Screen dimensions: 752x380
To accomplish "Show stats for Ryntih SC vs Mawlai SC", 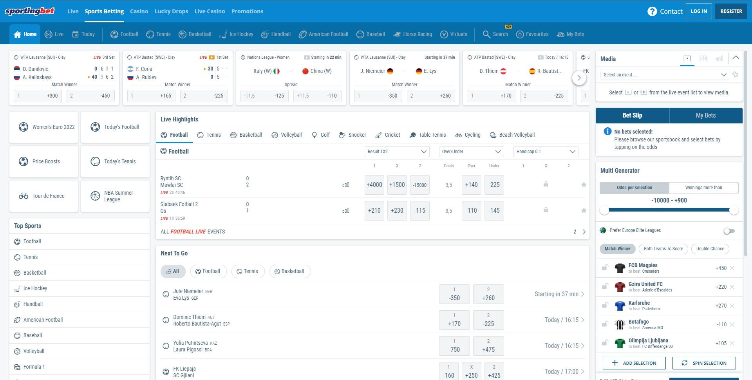I will (346, 185).
